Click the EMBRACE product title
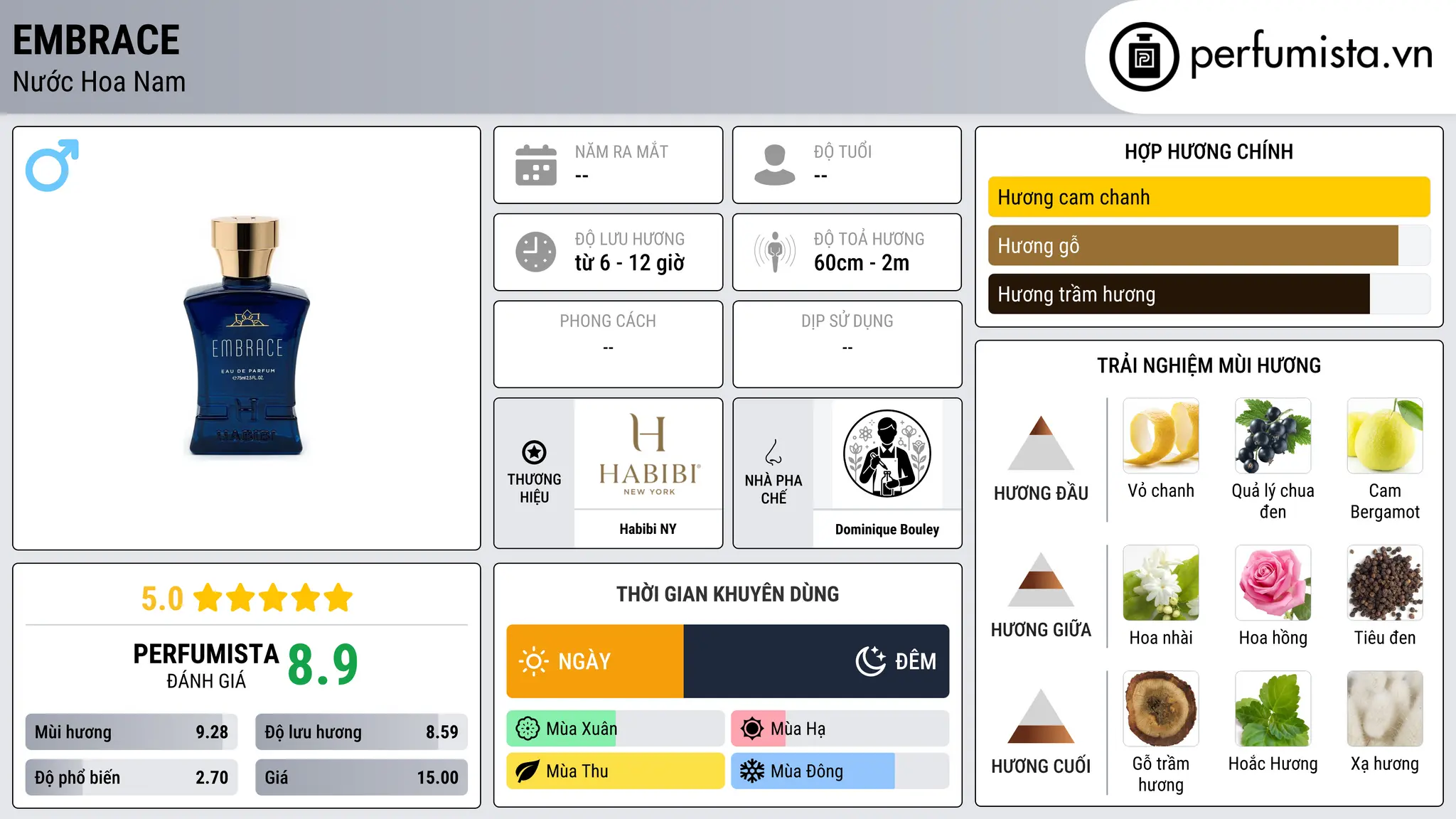1456x819 pixels. click(96, 40)
